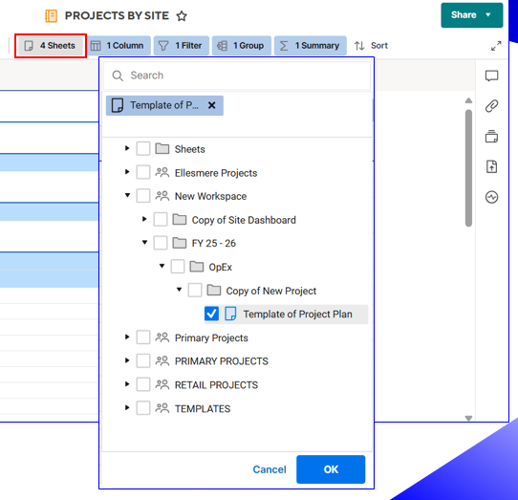Expand the RETAIL PROJECTS workspace node

pos(127,384)
